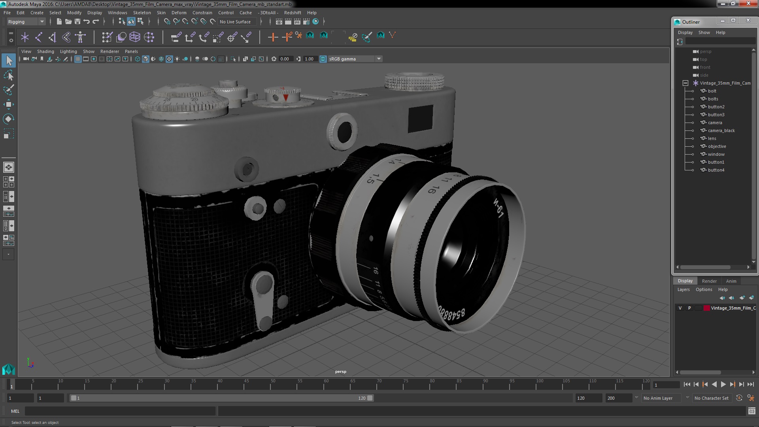This screenshot has width=759, height=427.
Task: Select the arrow Select tool
Action: click(9, 60)
